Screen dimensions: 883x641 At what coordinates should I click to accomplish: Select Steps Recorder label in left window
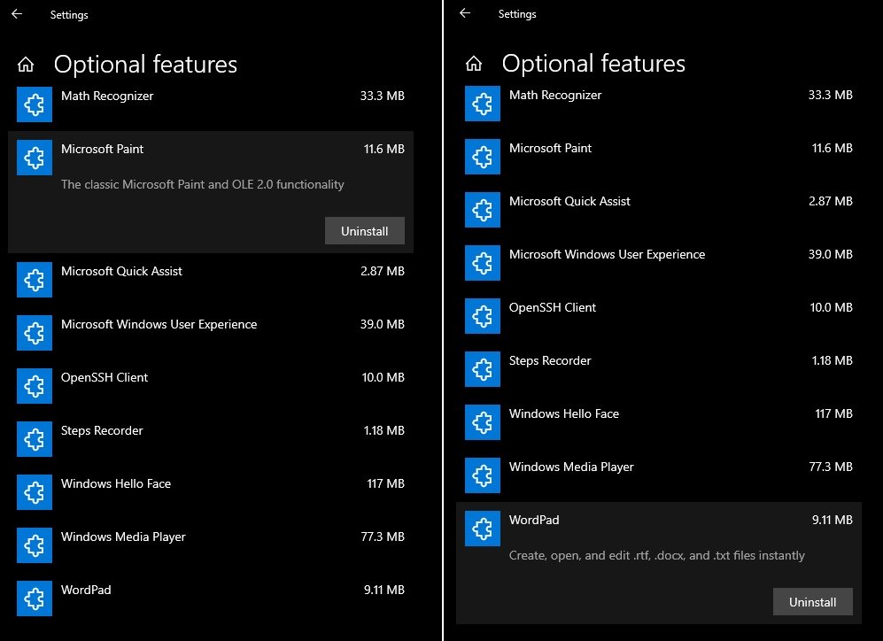102,430
